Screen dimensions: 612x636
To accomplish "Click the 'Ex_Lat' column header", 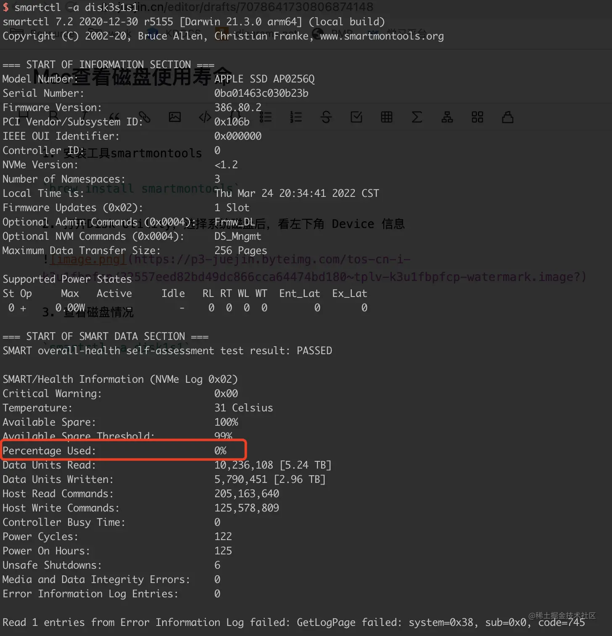I will 350,293.
